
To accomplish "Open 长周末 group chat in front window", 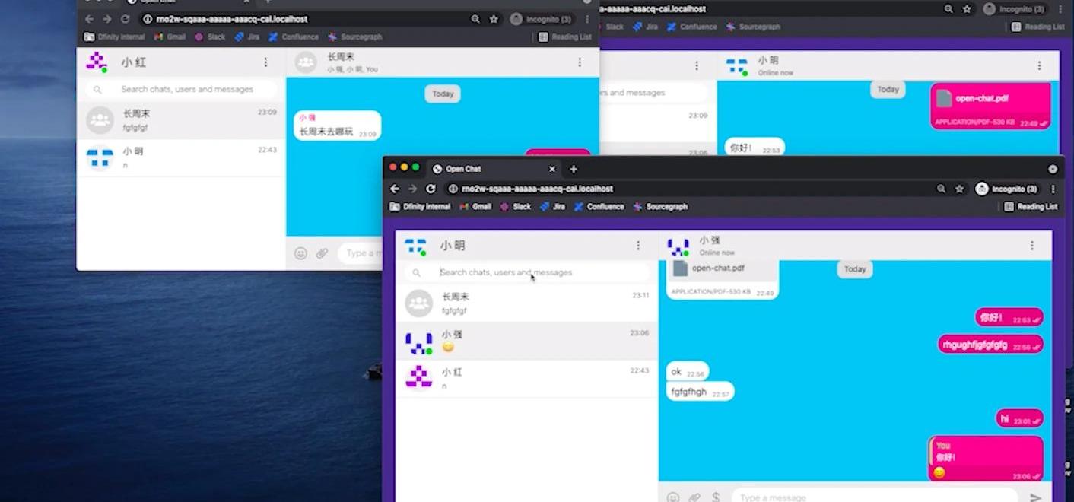I will [x=526, y=303].
